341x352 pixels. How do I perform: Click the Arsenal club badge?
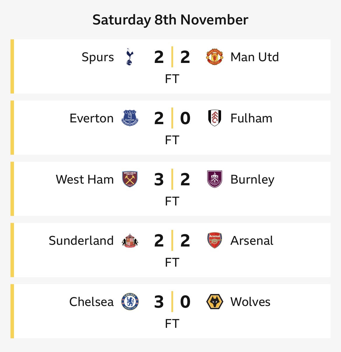pyautogui.click(x=215, y=240)
